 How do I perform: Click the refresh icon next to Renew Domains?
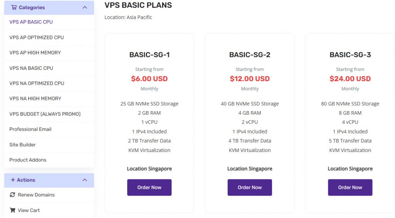(x=12, y=195)
